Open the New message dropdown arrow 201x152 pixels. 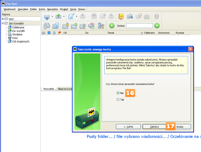point(77,16)
